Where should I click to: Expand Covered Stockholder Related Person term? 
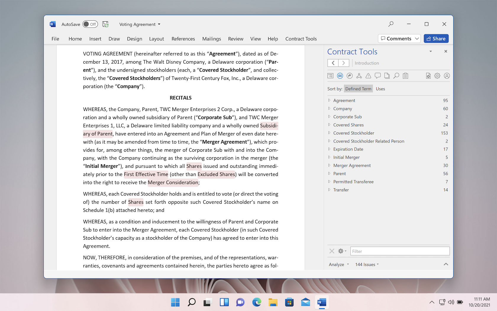pyautogui.click(x=329, y=141)
